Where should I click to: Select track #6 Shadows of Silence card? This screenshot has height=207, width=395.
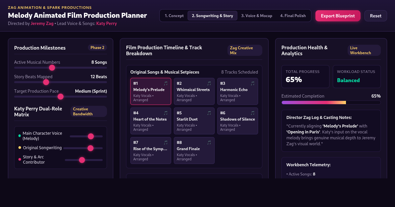point(238,121)
